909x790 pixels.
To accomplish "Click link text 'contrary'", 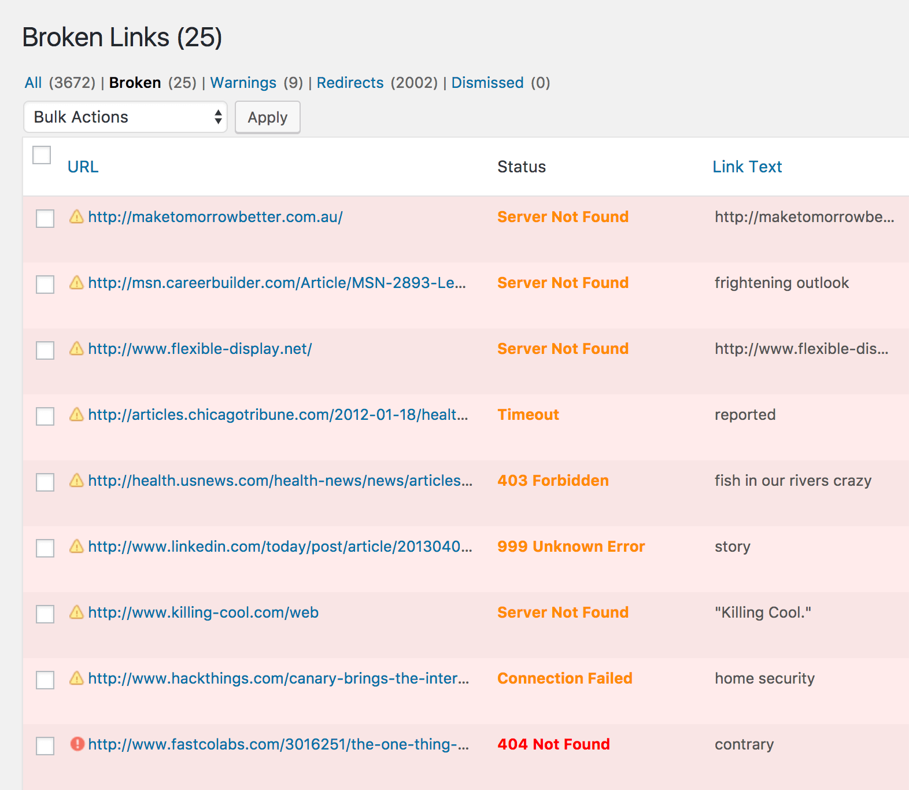I will tap(744, 744).
